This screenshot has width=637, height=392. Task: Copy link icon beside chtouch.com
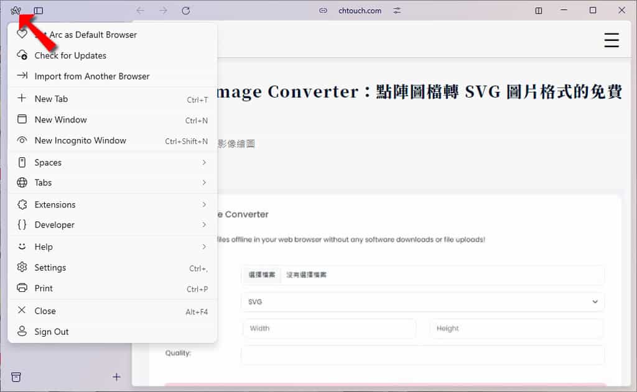pyautogui.click(x=323, y=11)
